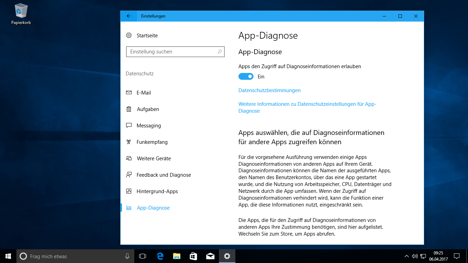Open Startseite via the gear icon

pos(129,36)
